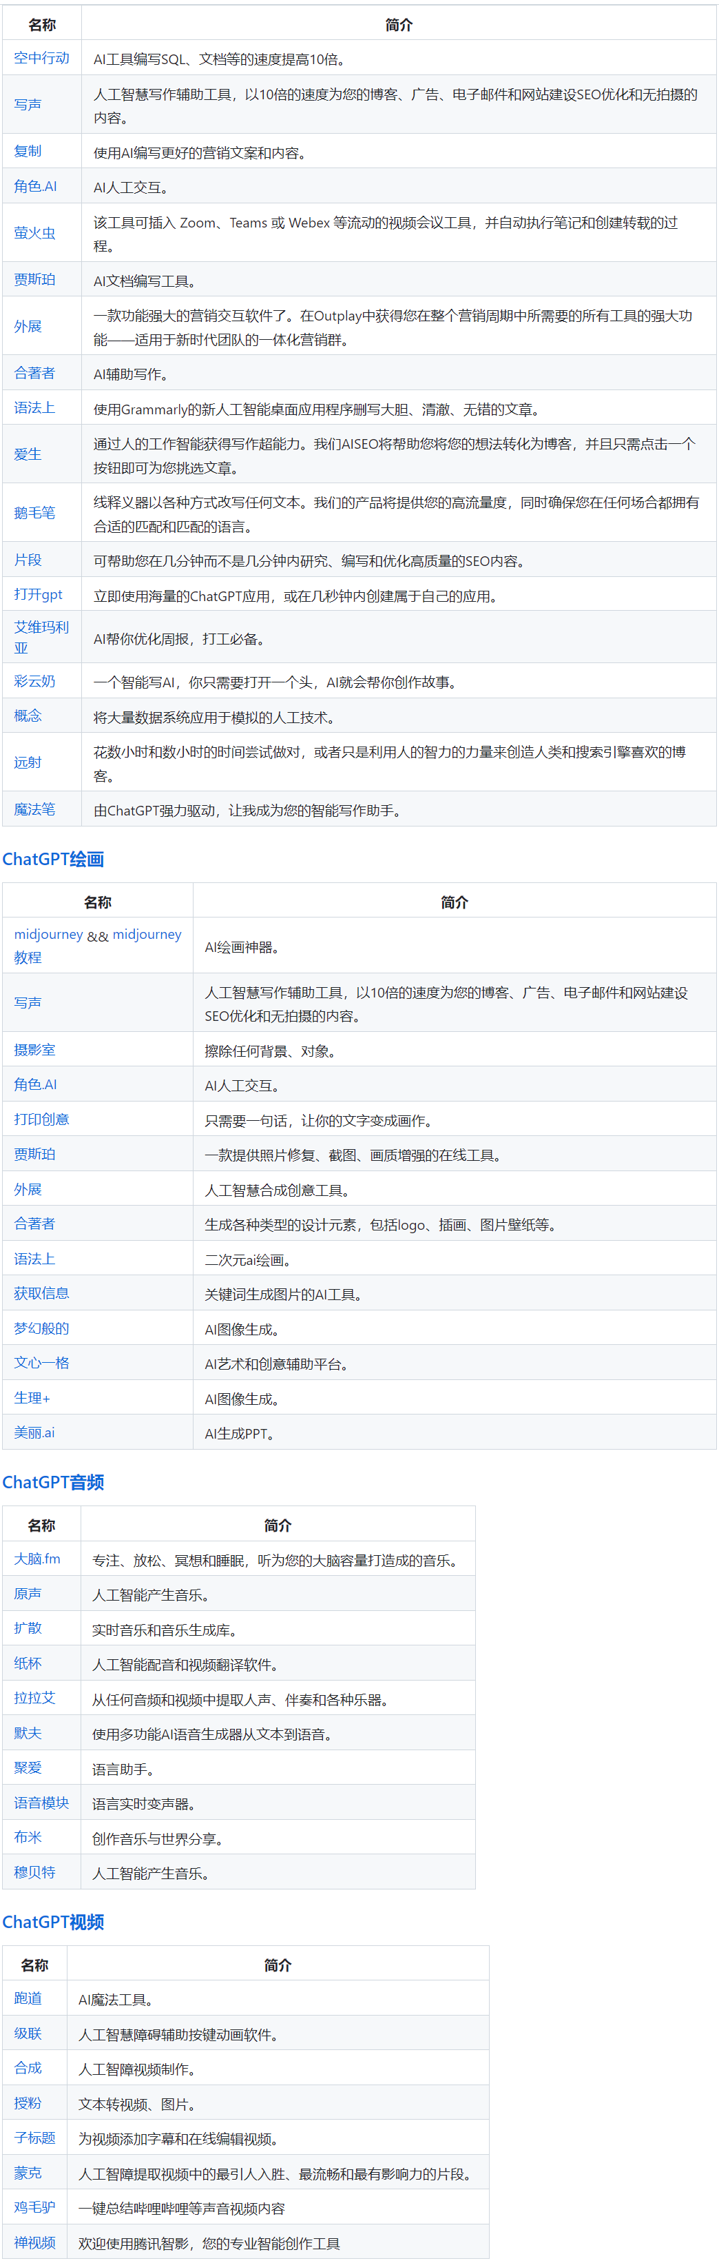Open 合著者 link beside AI辅助写作
This screenshot has width=719, height=2261.
34,373
